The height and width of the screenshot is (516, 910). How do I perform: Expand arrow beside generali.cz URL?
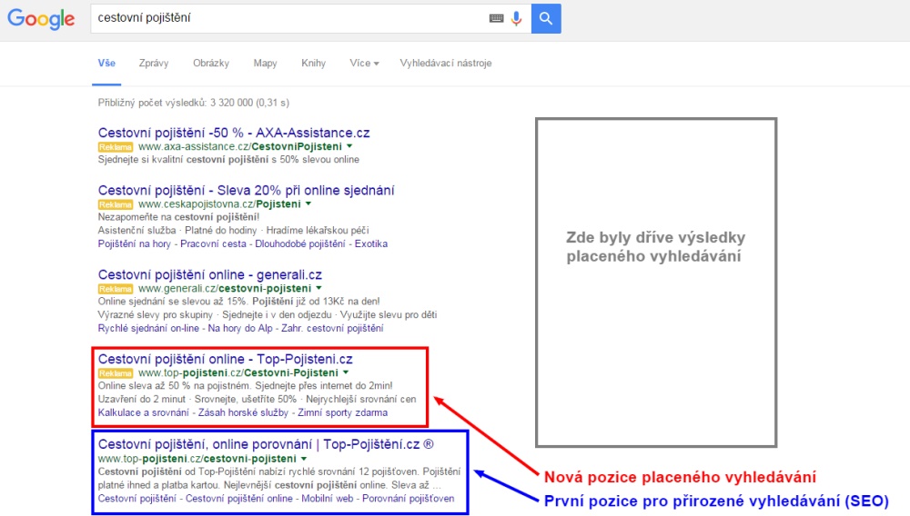tap(318, 288)
